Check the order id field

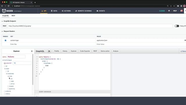tap(6, 71)
